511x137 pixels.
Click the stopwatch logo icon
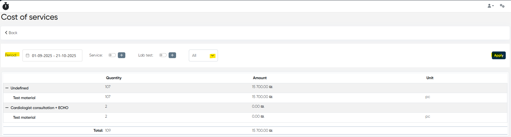tap(6, 6)
